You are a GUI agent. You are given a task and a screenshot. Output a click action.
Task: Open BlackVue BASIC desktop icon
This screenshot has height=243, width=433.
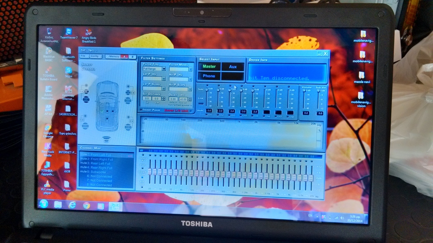tap(49, 54)
